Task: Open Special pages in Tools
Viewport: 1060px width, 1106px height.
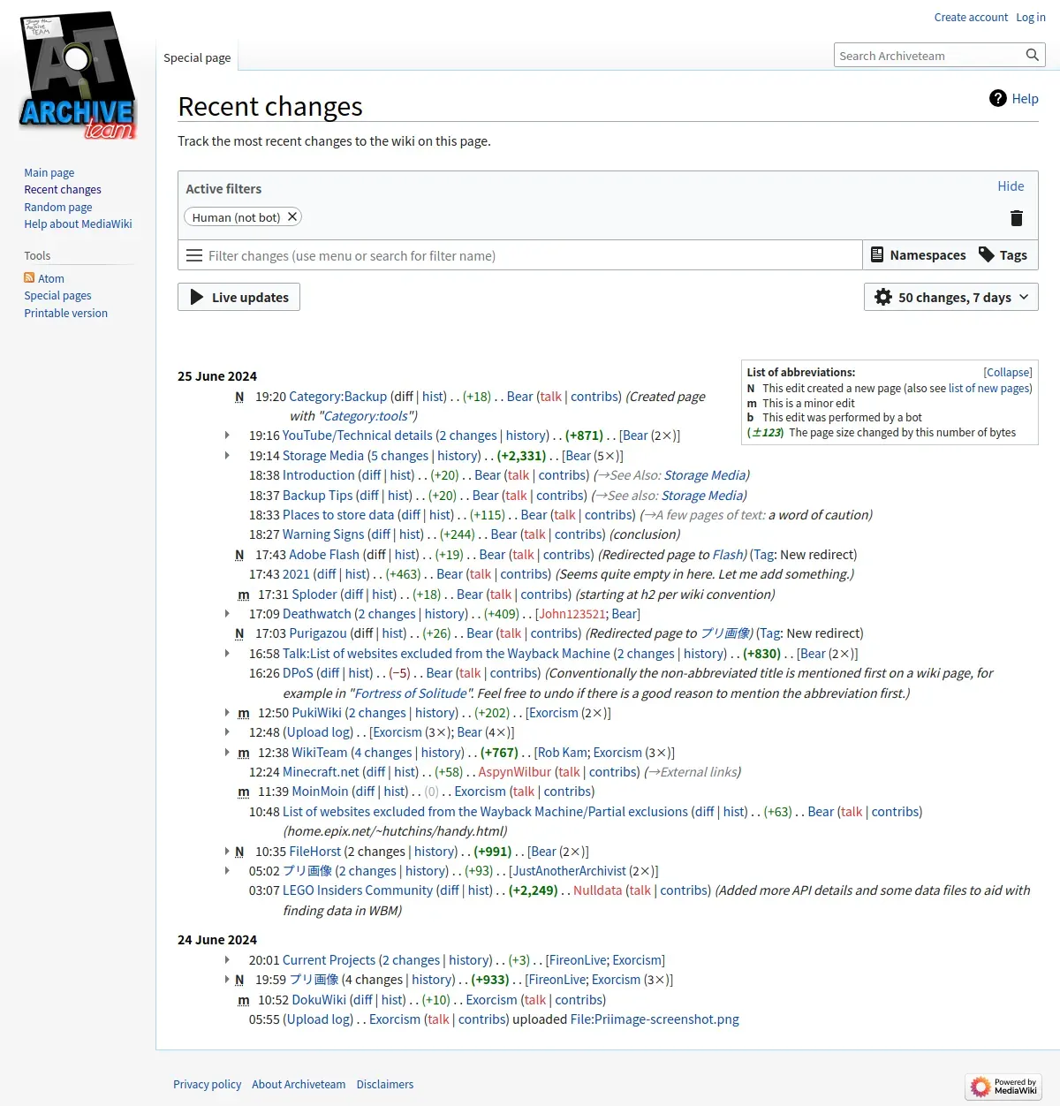Action: pyautogui.click(x=57, y=296)
